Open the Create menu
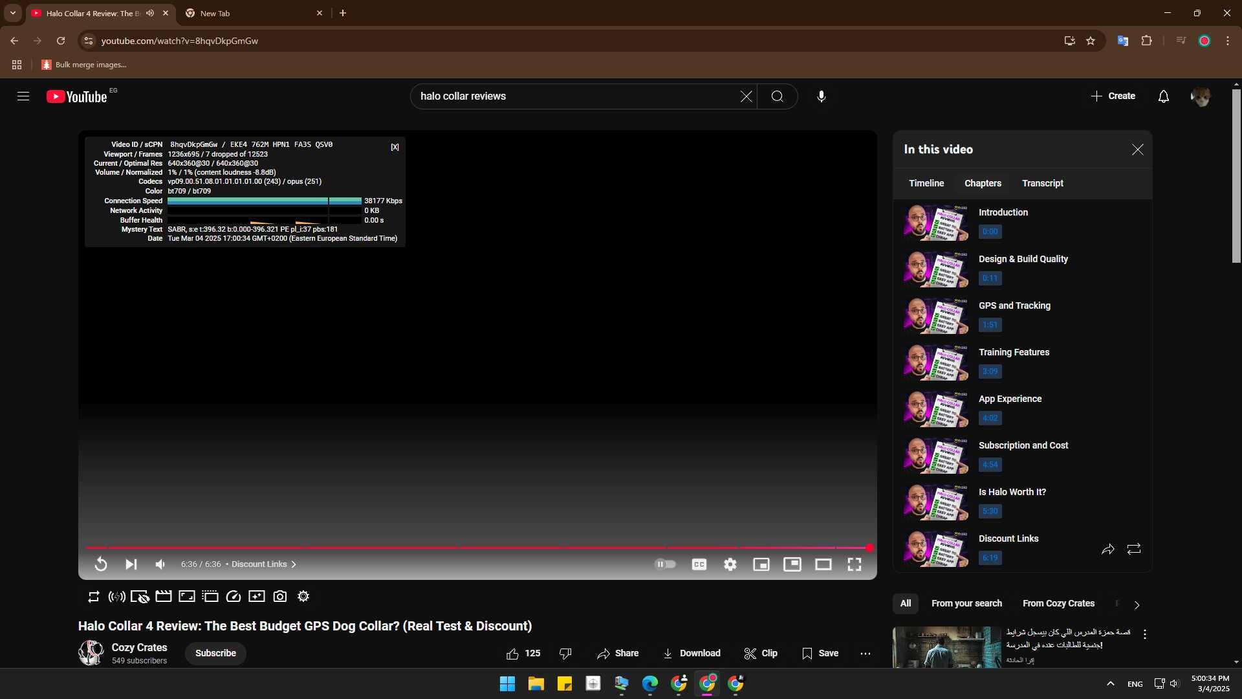1242x699 pixels. pyautogui.click(x=1113, y=96)
